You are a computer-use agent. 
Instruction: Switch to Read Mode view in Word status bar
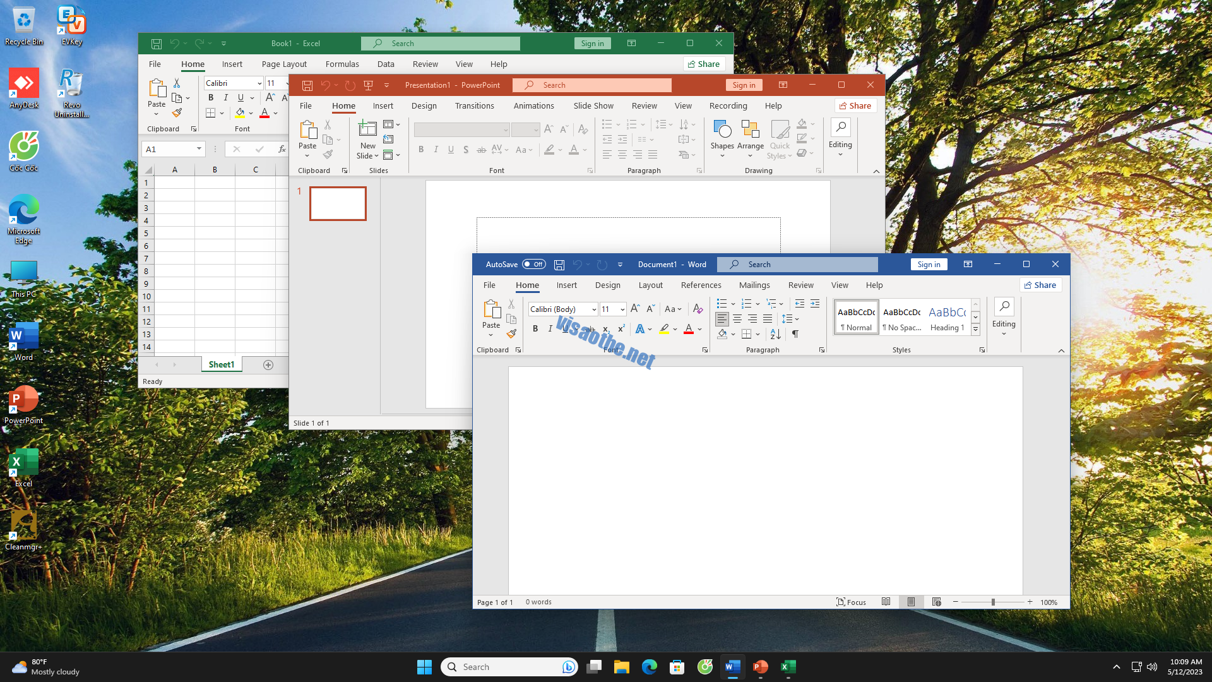point(886,602)
